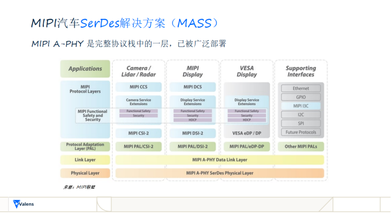The height and width of the screenshot is (216, 391).
Task: Click the MIPI PAL/eDP-DP block
Action: tap(247, 147)
